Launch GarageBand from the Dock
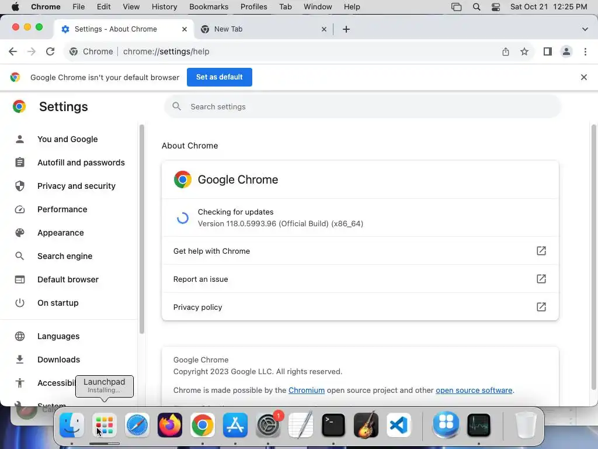The height and width of the screenshot is (449, 598). [x=366, y=425]
